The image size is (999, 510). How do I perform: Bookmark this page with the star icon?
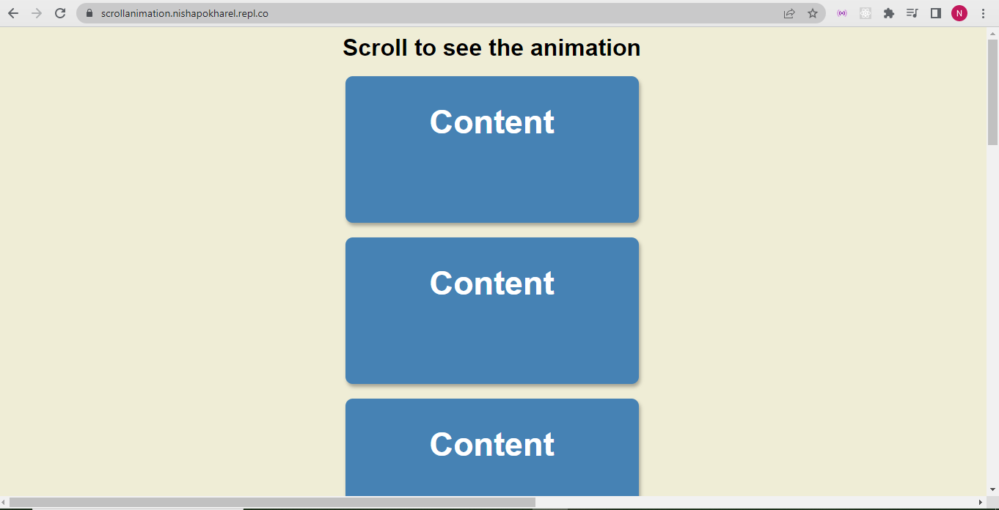812,12
